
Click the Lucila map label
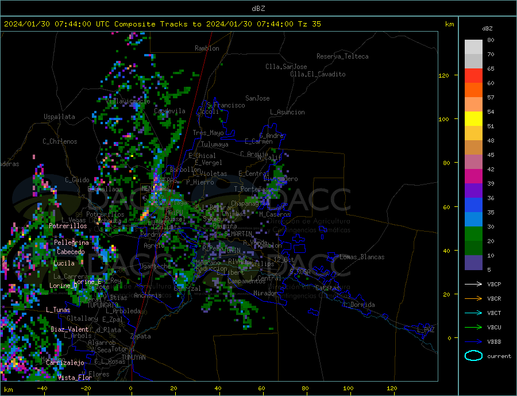pos(64,263)
